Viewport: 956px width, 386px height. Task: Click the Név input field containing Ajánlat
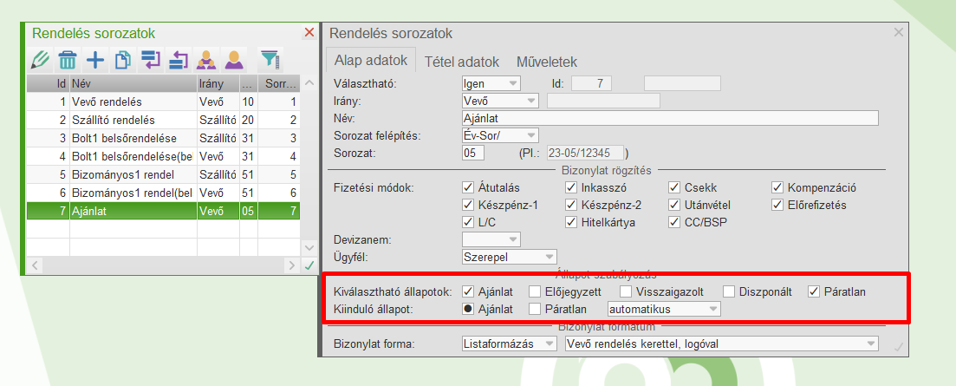coord(671,118)
